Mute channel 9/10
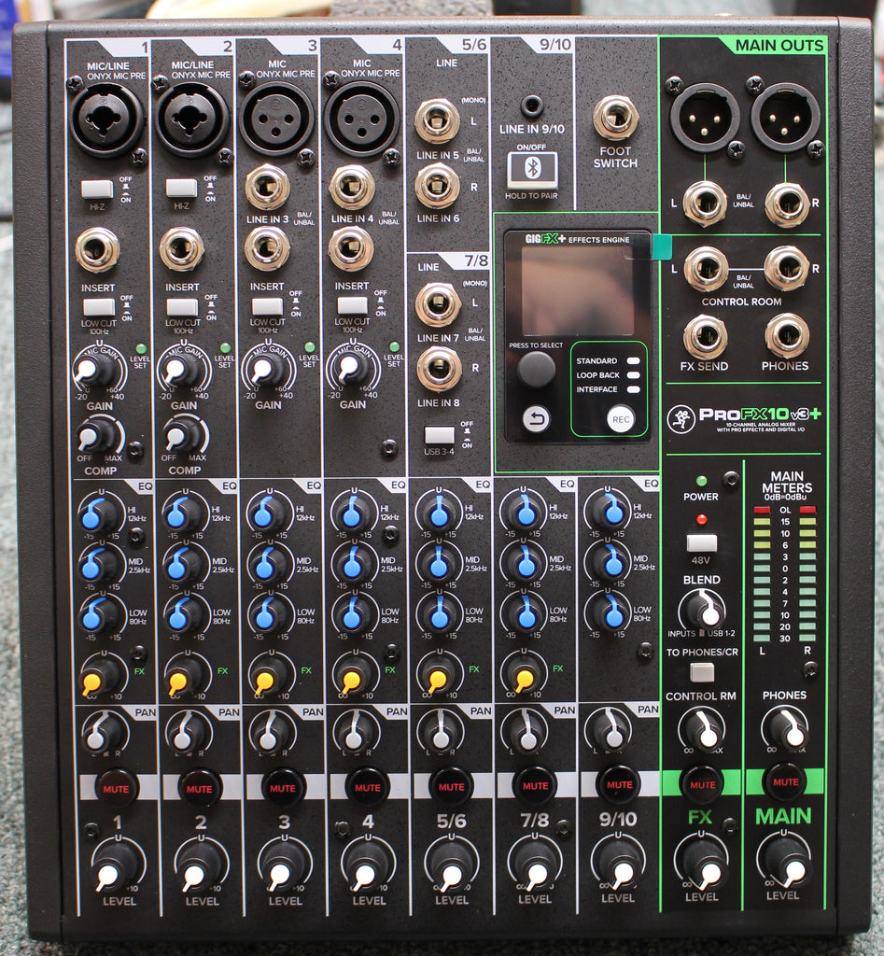 [619, 784]
